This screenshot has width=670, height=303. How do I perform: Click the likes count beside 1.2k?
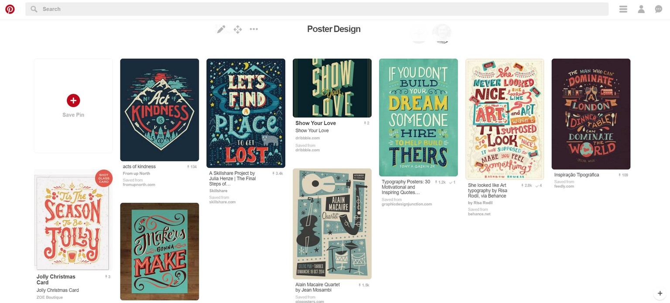click(452, 182)
